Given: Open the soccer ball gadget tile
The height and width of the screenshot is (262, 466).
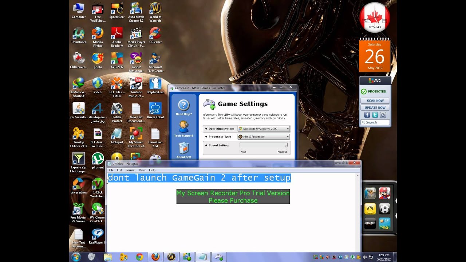Looking at the screenshot, I should 384,208.
